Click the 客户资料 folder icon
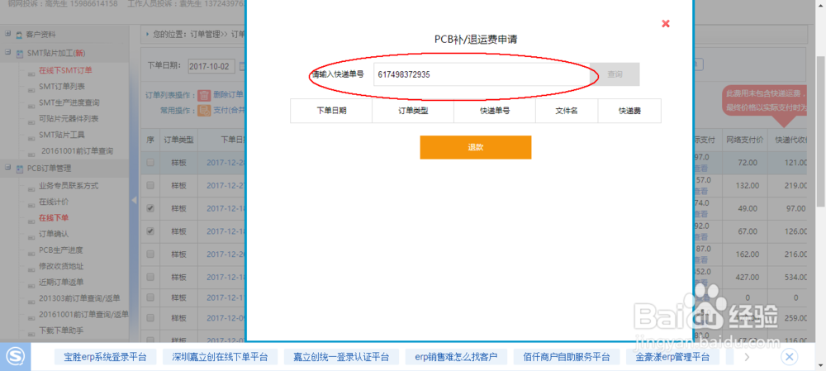The image size is (826, 371). (19, 35)
